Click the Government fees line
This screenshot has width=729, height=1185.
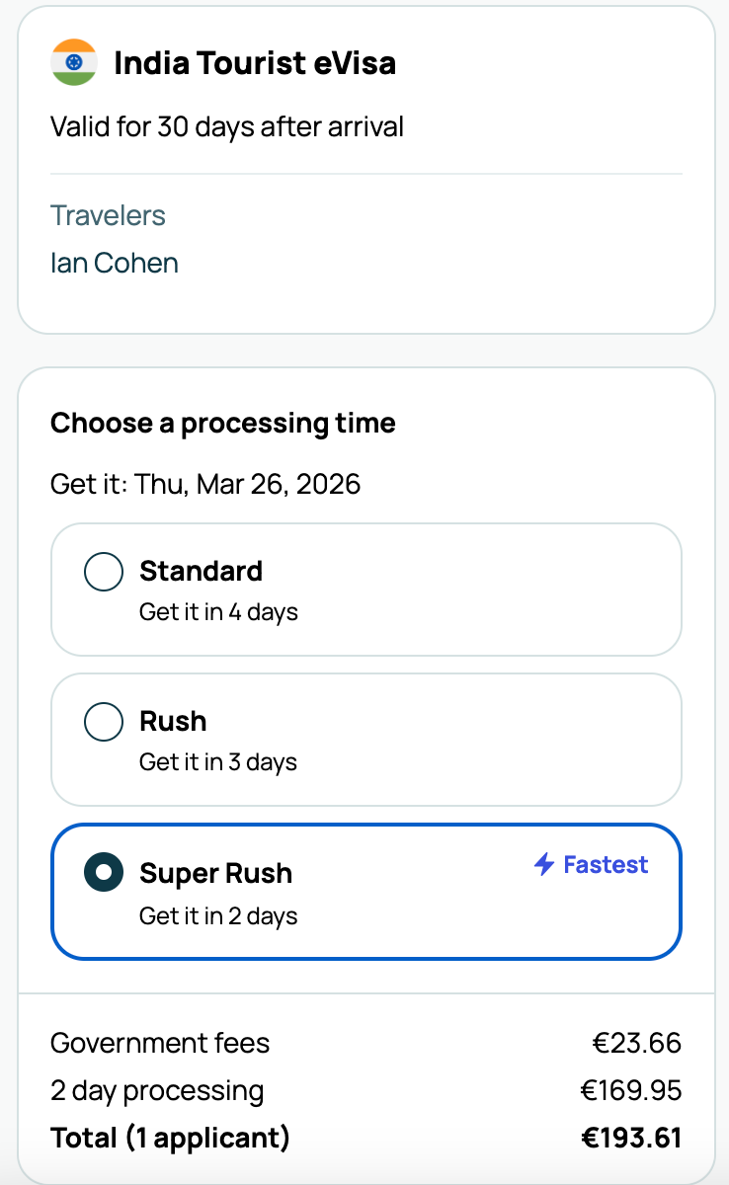[x=160, y=1043]
